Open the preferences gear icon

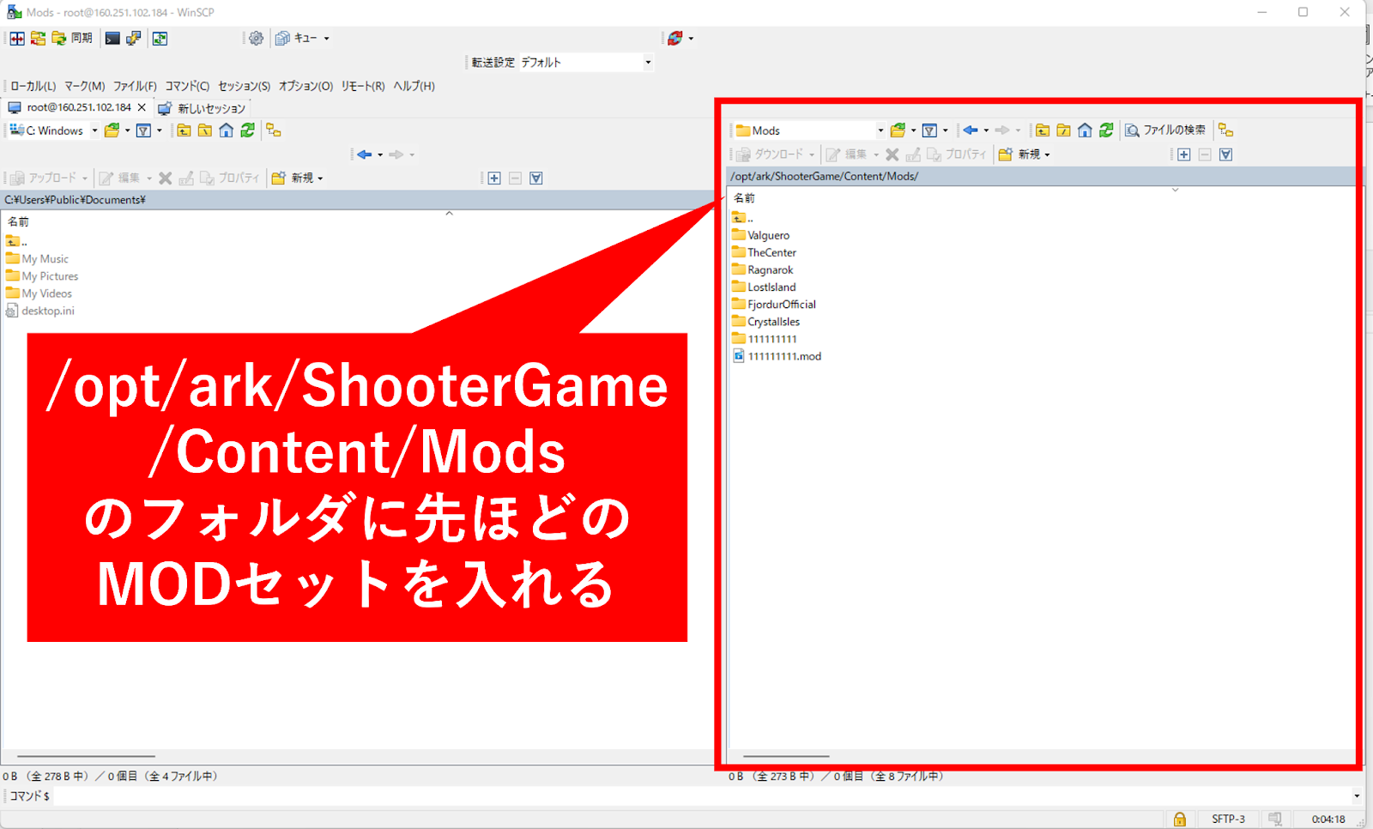256,39
